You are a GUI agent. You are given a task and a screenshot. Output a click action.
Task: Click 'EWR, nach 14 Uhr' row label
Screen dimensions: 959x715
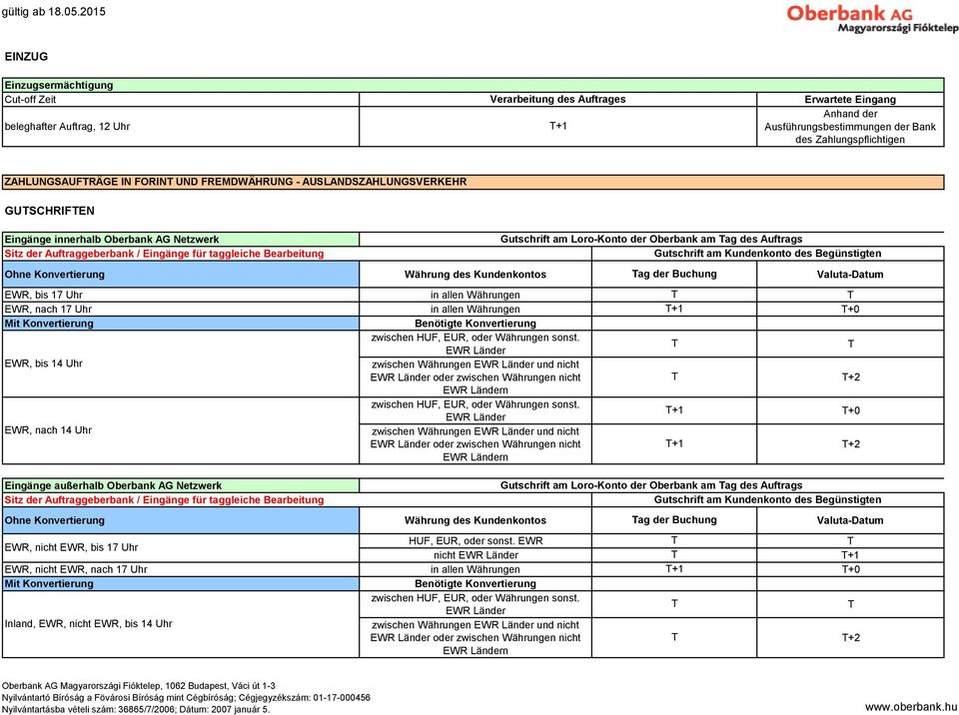tap(181, 430)
